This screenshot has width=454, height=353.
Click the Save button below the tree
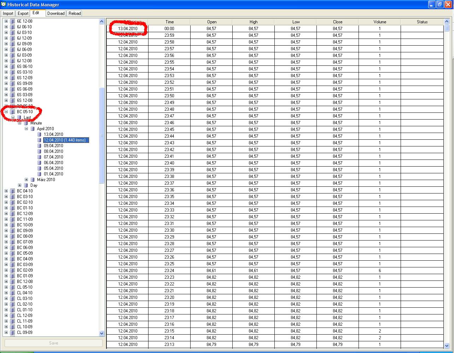tap(53, 343)
